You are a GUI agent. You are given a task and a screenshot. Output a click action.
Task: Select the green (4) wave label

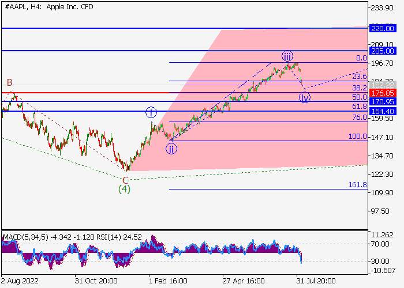[x=124, y=190]
